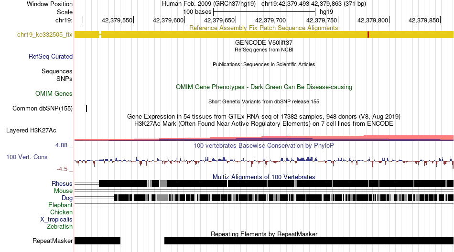Click the 42,379,750 ruler position
Screen dimensions: 454x252
coord(322,20)
